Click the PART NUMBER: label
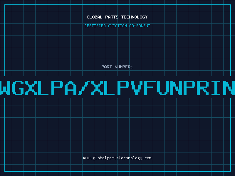 pyautogui.click(x=117, y=67)
